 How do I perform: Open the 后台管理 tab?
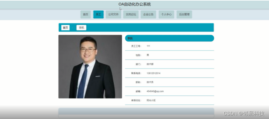tap(184, 15)
